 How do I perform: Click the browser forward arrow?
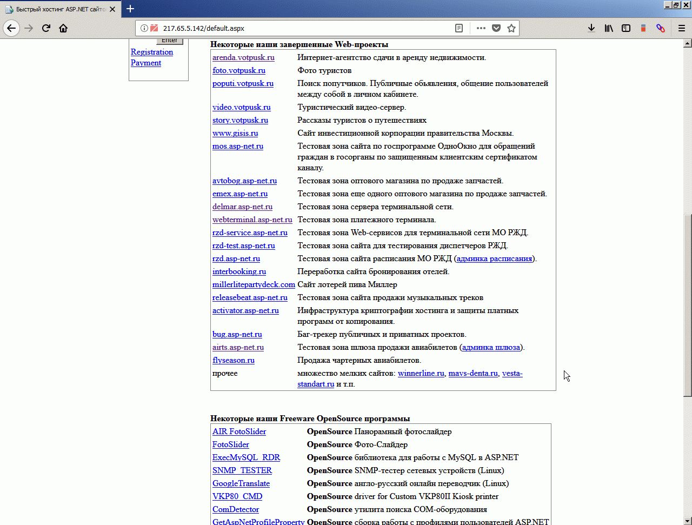point(29,28)
